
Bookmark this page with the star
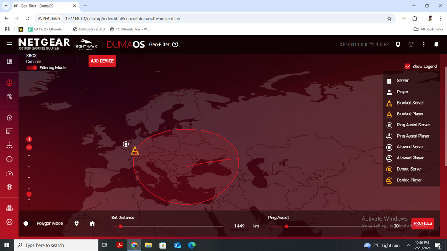coord(389,18)
